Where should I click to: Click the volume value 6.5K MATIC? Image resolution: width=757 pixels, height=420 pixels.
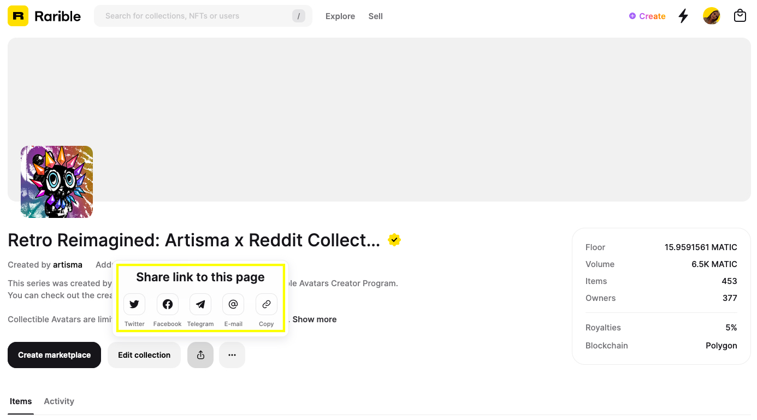point(714,264)
